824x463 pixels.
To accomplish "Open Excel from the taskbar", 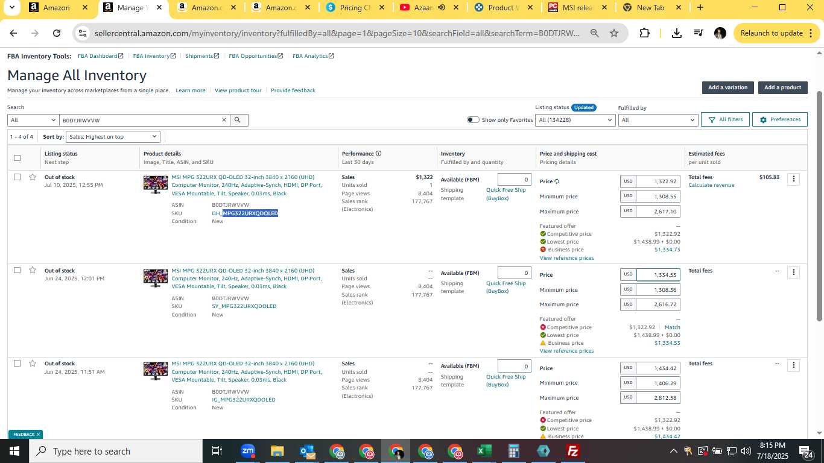I will (x=484, y=451).
